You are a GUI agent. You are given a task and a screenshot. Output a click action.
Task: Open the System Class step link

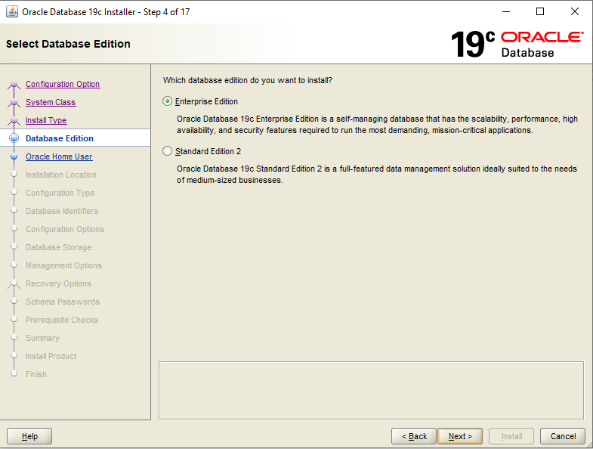(51, 102)
